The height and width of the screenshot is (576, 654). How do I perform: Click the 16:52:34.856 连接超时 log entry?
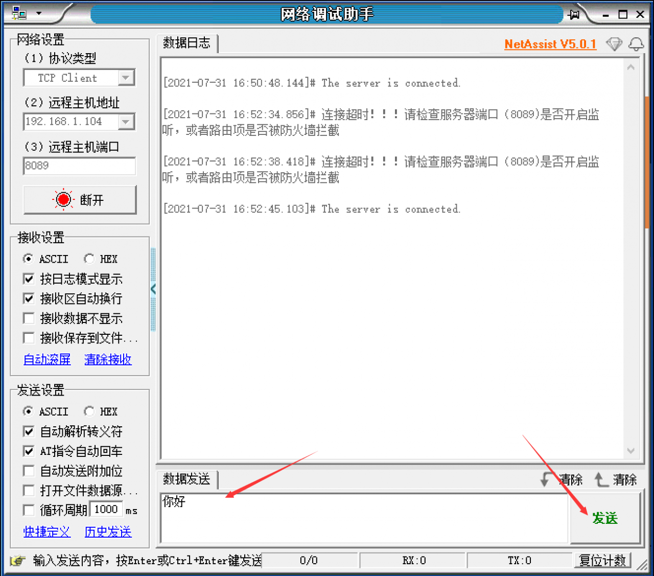tap(381, 122)
